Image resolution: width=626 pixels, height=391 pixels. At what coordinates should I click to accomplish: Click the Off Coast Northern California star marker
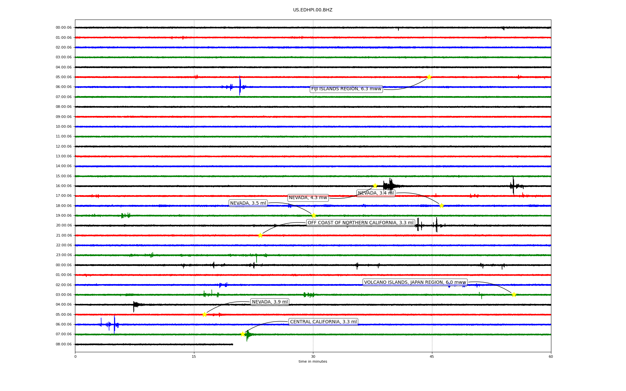tap(260, 235)
